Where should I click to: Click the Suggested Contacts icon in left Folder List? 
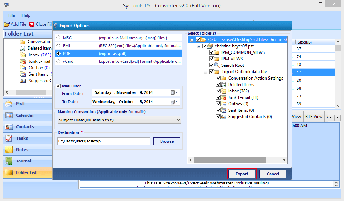click(x=23, y=81)
